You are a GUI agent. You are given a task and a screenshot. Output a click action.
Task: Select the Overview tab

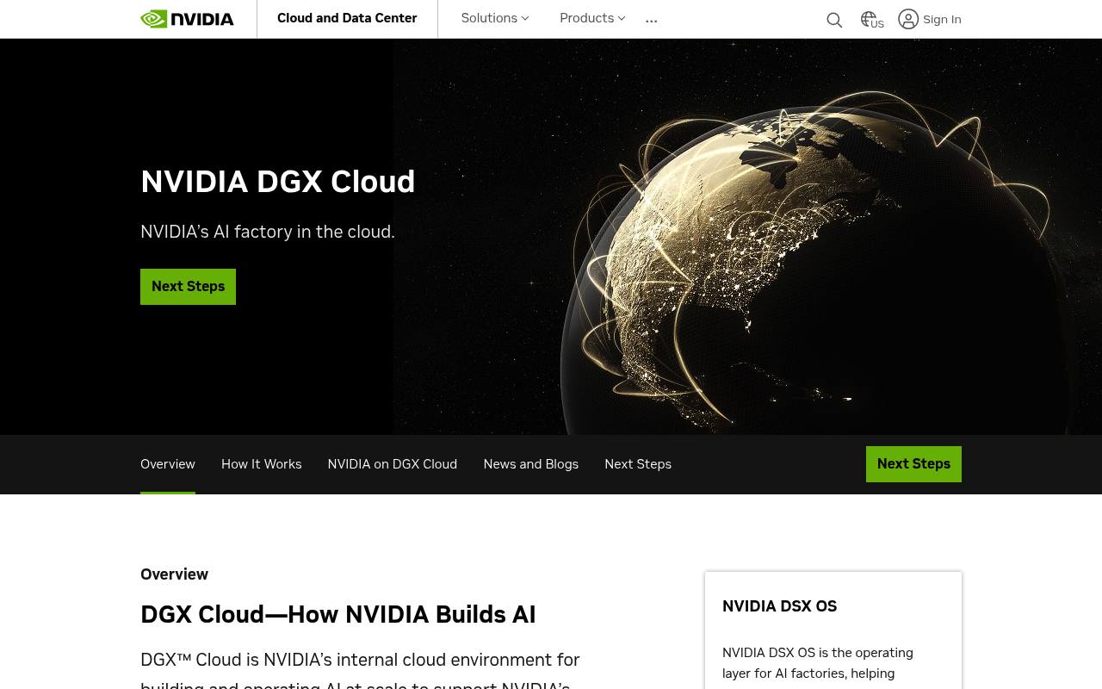(168, 464)
